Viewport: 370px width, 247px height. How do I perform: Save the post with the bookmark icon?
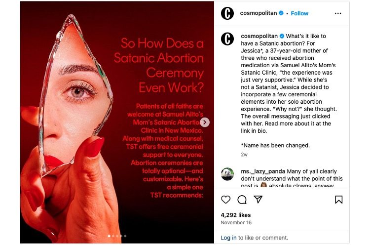pyautogui.click(x=338, y=200)
